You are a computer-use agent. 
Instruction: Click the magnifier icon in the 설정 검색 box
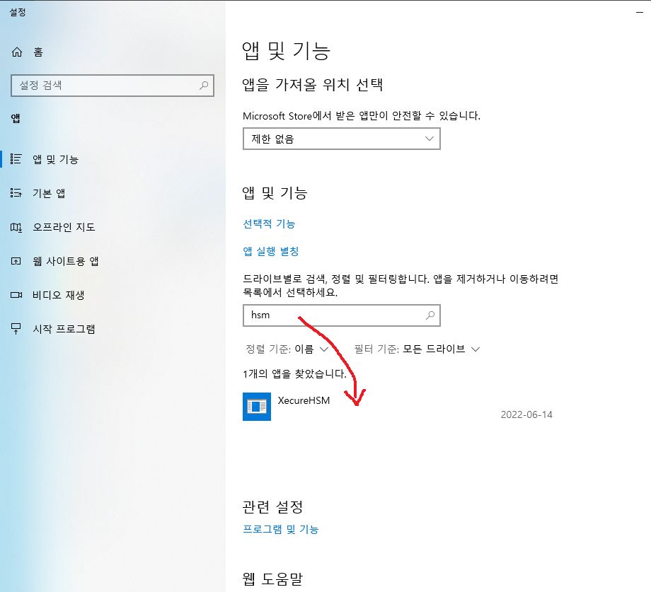coord(204,86)
